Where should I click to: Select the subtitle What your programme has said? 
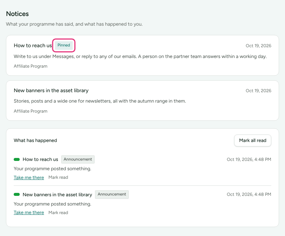pyautogui.click(x=74, y=24)
